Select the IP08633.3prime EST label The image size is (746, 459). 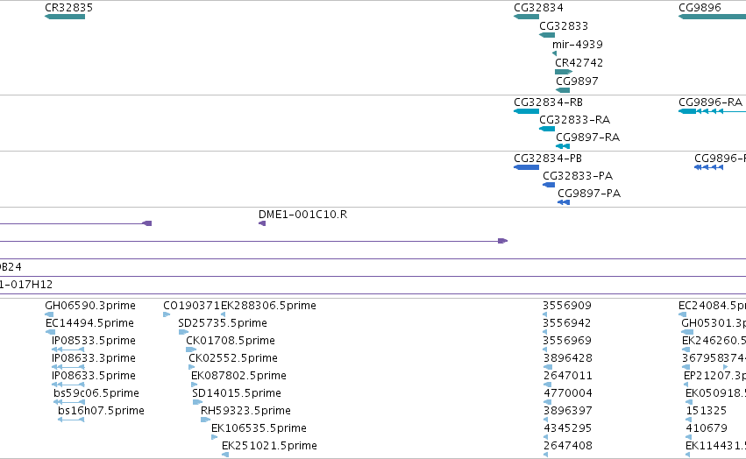pos(93,358)
